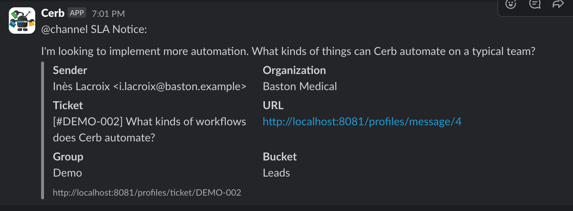Viewport: 573px width, 211px height.
Task: Open the profiles/ticket/DEMO-002 footer link
Action: pyautogui.click(x=147, y=193)
